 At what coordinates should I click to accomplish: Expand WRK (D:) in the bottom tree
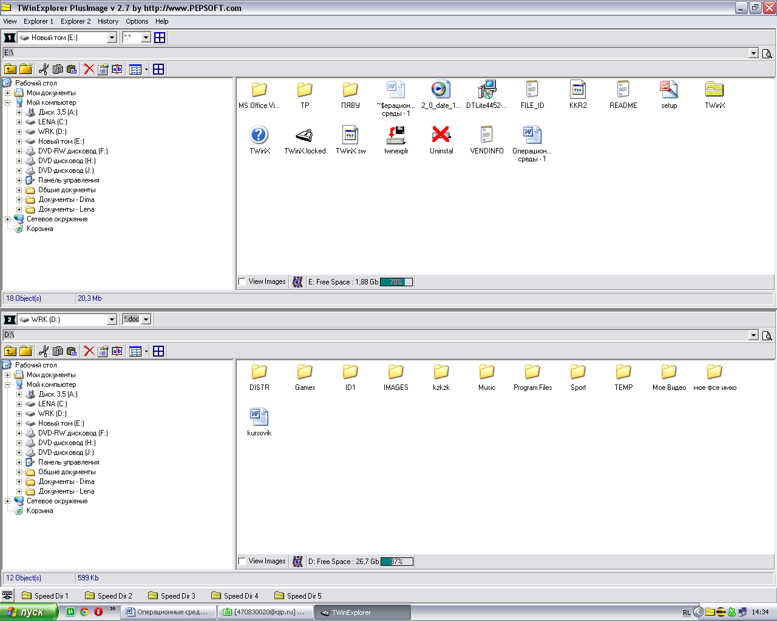coord(19,414)
